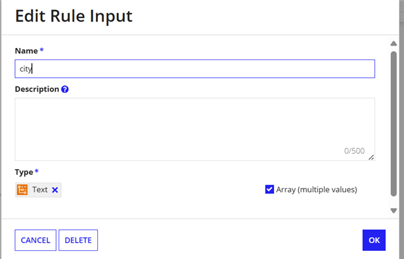
Task: Click the Name input field containing city
Action: point(195,69)
